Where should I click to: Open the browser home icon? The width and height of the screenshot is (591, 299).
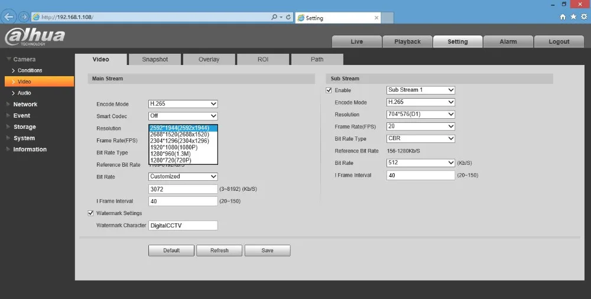(563, 17)
